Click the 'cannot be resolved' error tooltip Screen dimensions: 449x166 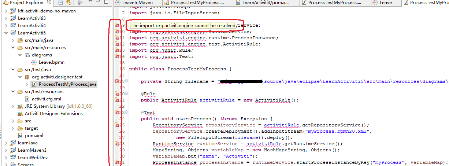(x=183, y=26)
